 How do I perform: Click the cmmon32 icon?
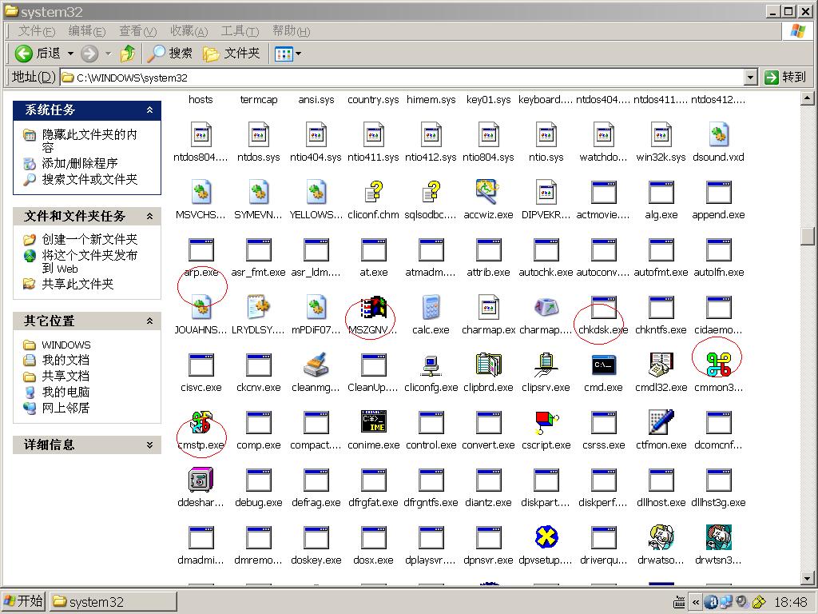(718, 365)
